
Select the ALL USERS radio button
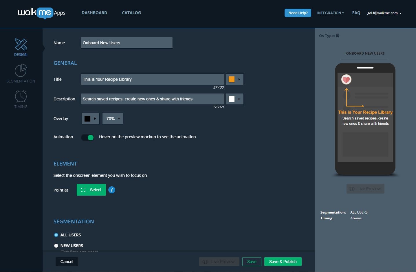point(56,235)
